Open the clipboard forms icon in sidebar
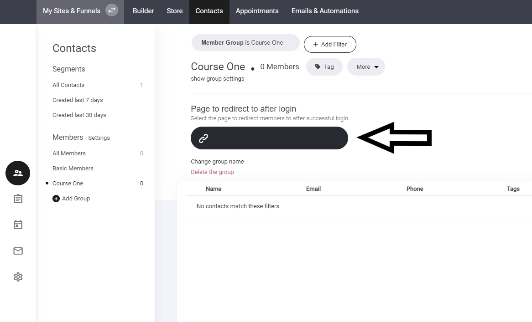 pyautogui.click(x=18, y=199)
